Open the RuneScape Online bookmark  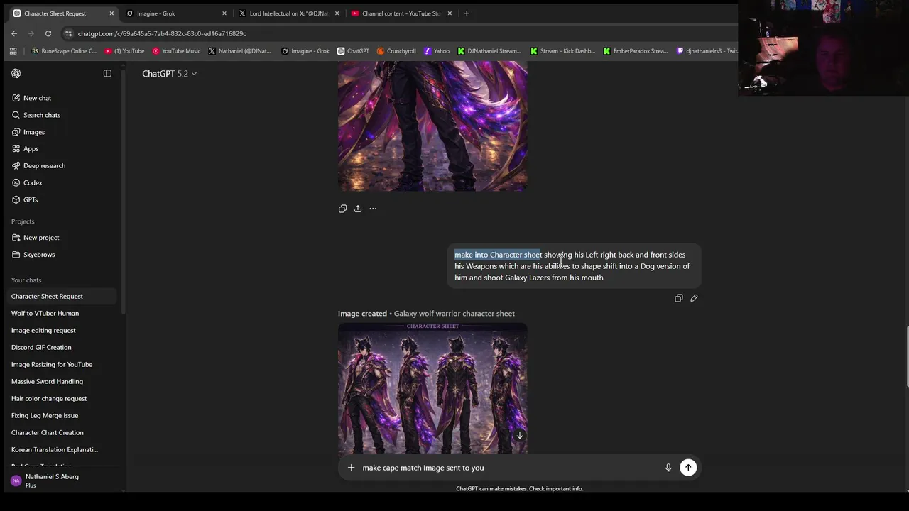click(64, 51)
